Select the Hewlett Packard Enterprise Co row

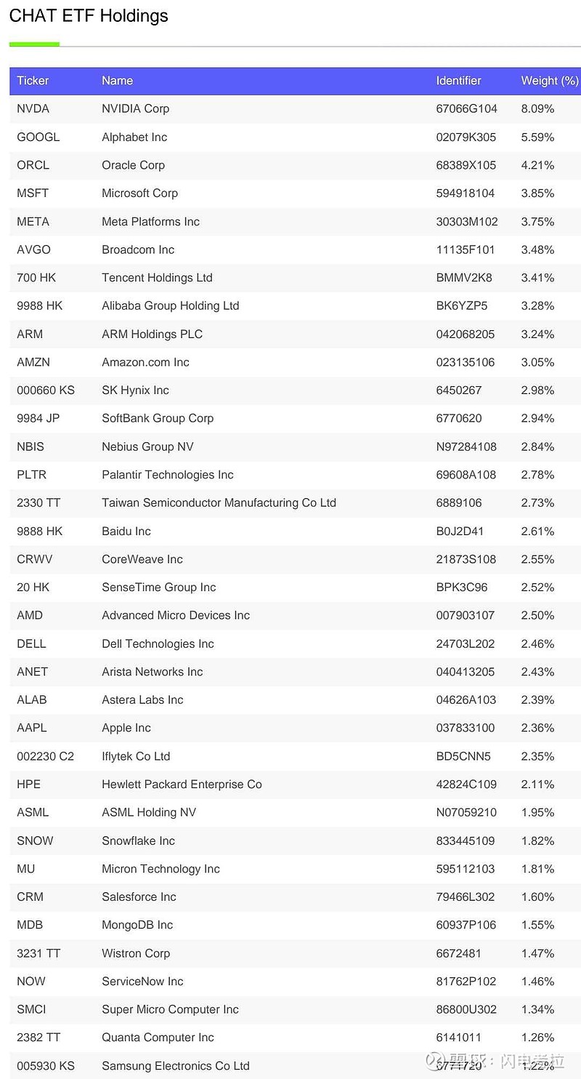[182, 785]
